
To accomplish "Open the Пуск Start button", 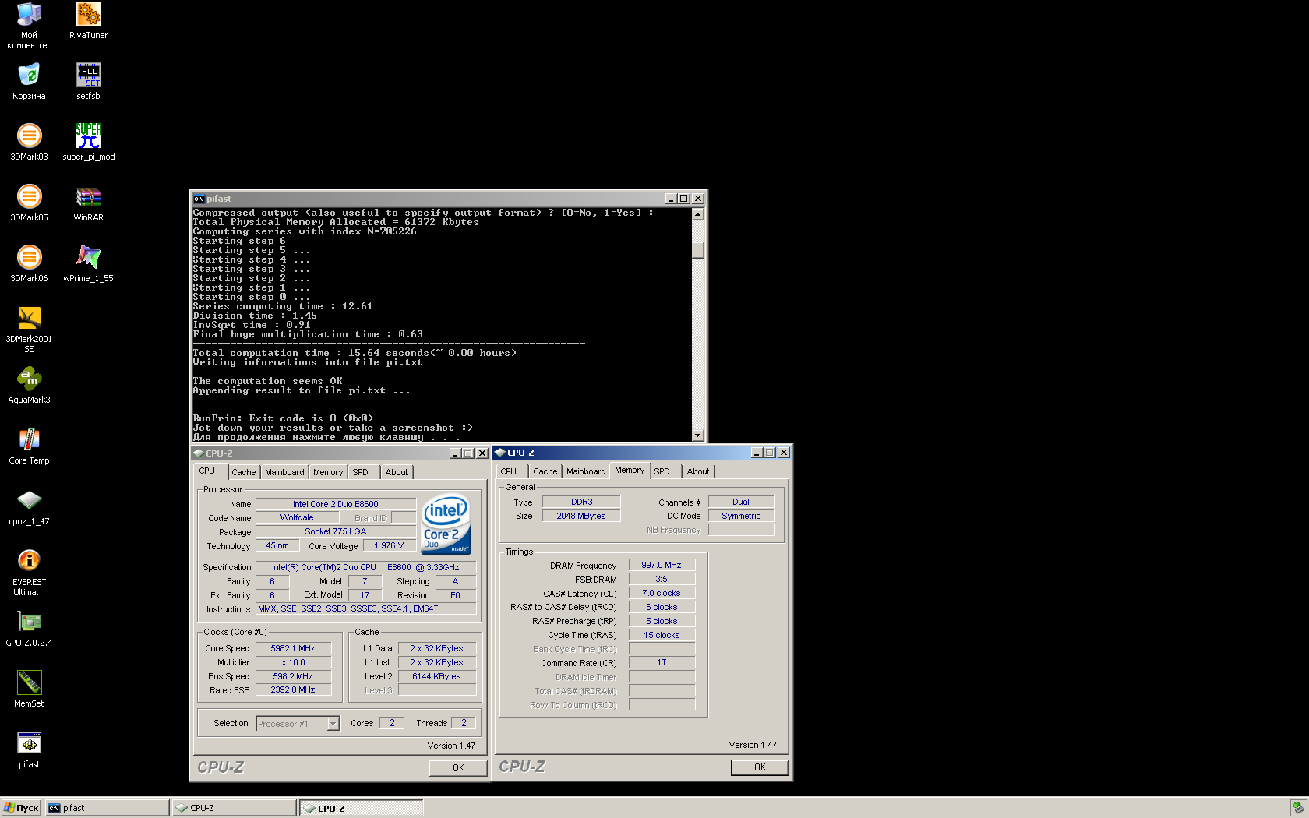I will coord(21,808).
